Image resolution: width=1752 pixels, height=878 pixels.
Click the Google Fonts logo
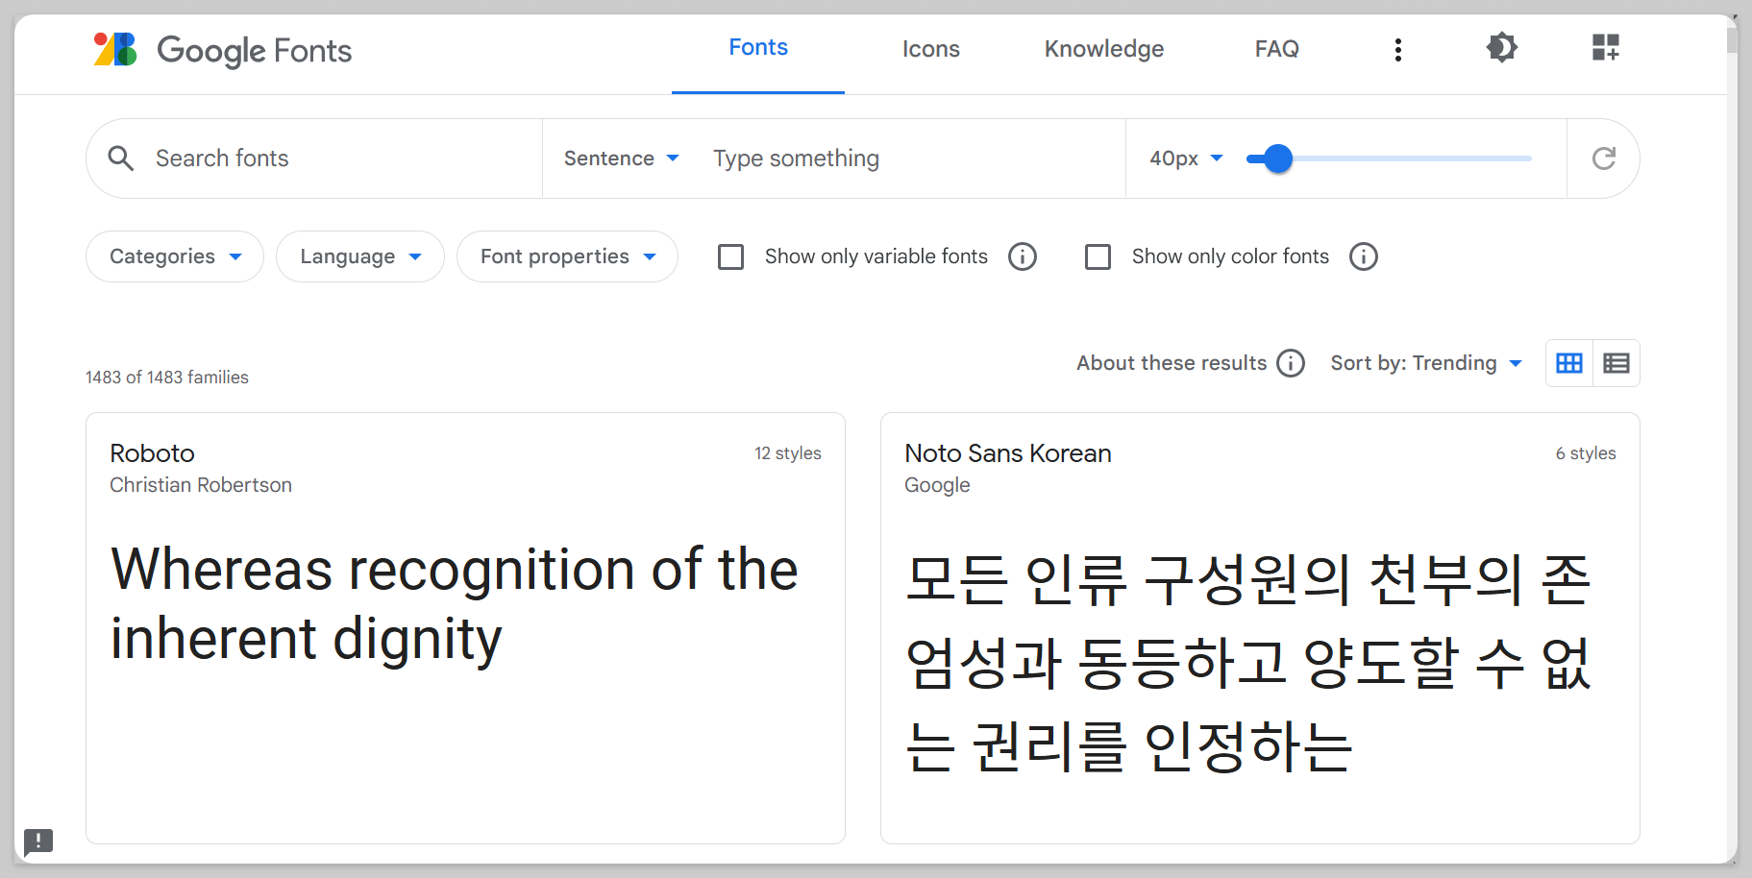point(222,49)
